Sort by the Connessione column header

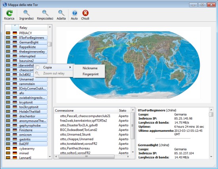86,110
